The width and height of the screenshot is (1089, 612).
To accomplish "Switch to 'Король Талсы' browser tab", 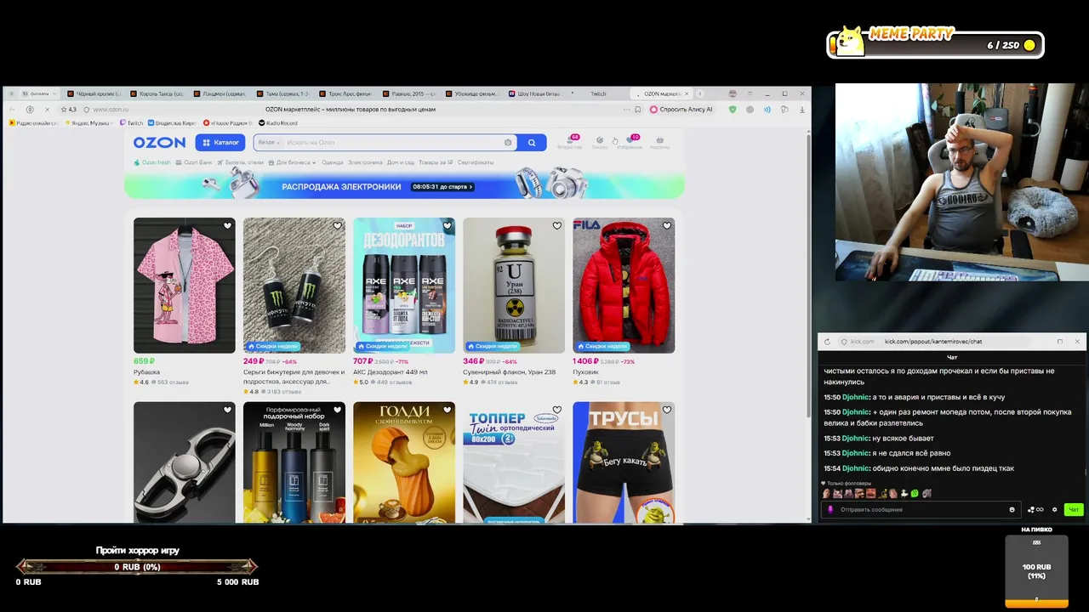I will 160,93.
